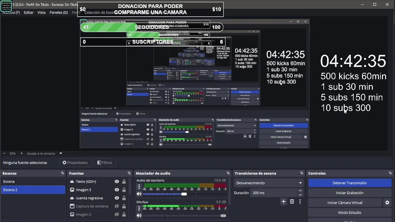The height and width of the screenshot is (222, 395).
Task: Lock the cuenta regresiva source
Action: pyautogui.click(x=124, y=198)
